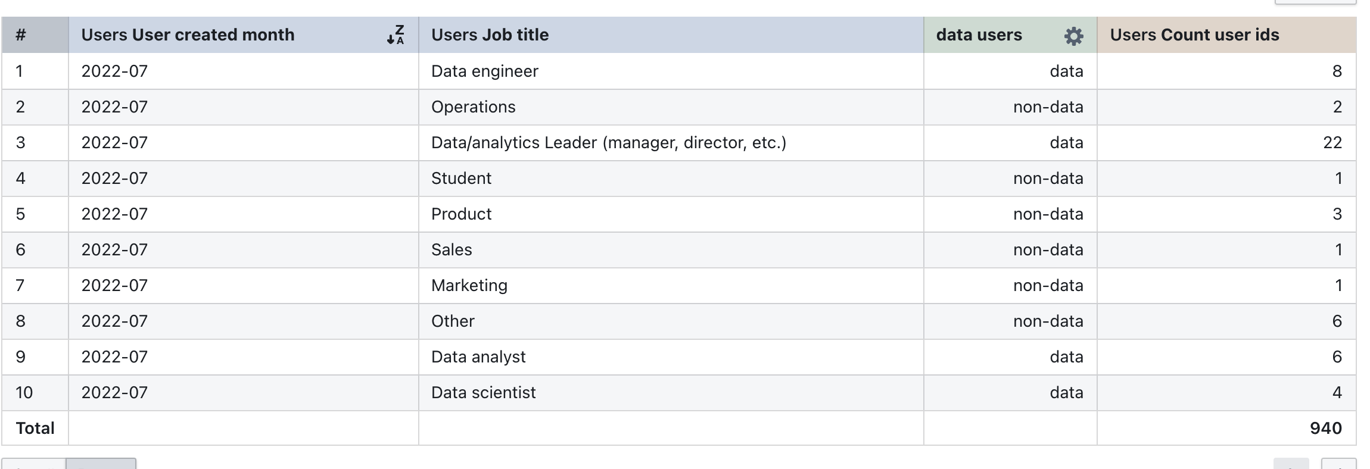Click the data users column header label
Image resolution: width=1370 pixels, height=469 pixels.
pyautogui.click(x=979, y=35)
